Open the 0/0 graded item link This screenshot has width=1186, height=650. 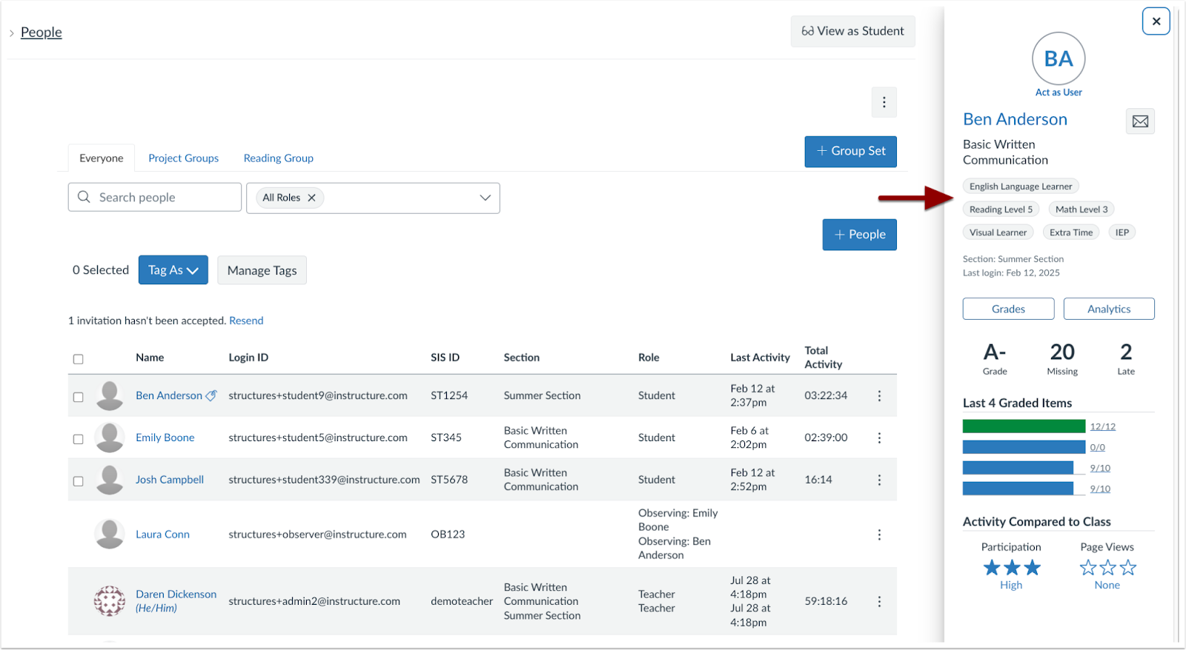click(1097, 447)
